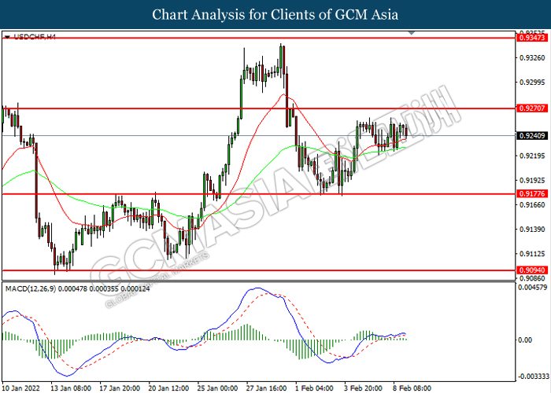Open the USDCHF,H4 symbol dropdown arrow

(x=7, y=37)
